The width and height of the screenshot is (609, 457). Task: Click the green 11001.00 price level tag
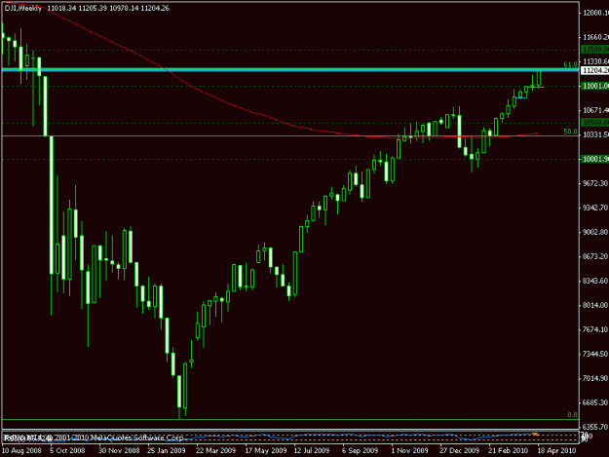(595, 86)
